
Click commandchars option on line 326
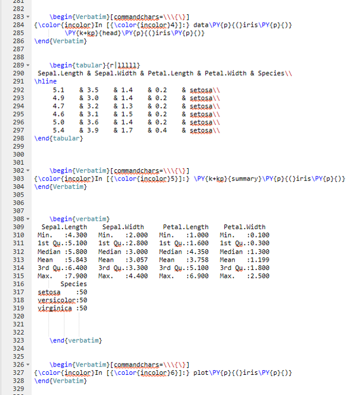pyautogui.click(x=136, y=365)
